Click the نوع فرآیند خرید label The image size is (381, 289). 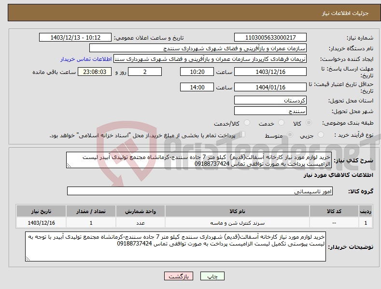[x=354, y=135]
